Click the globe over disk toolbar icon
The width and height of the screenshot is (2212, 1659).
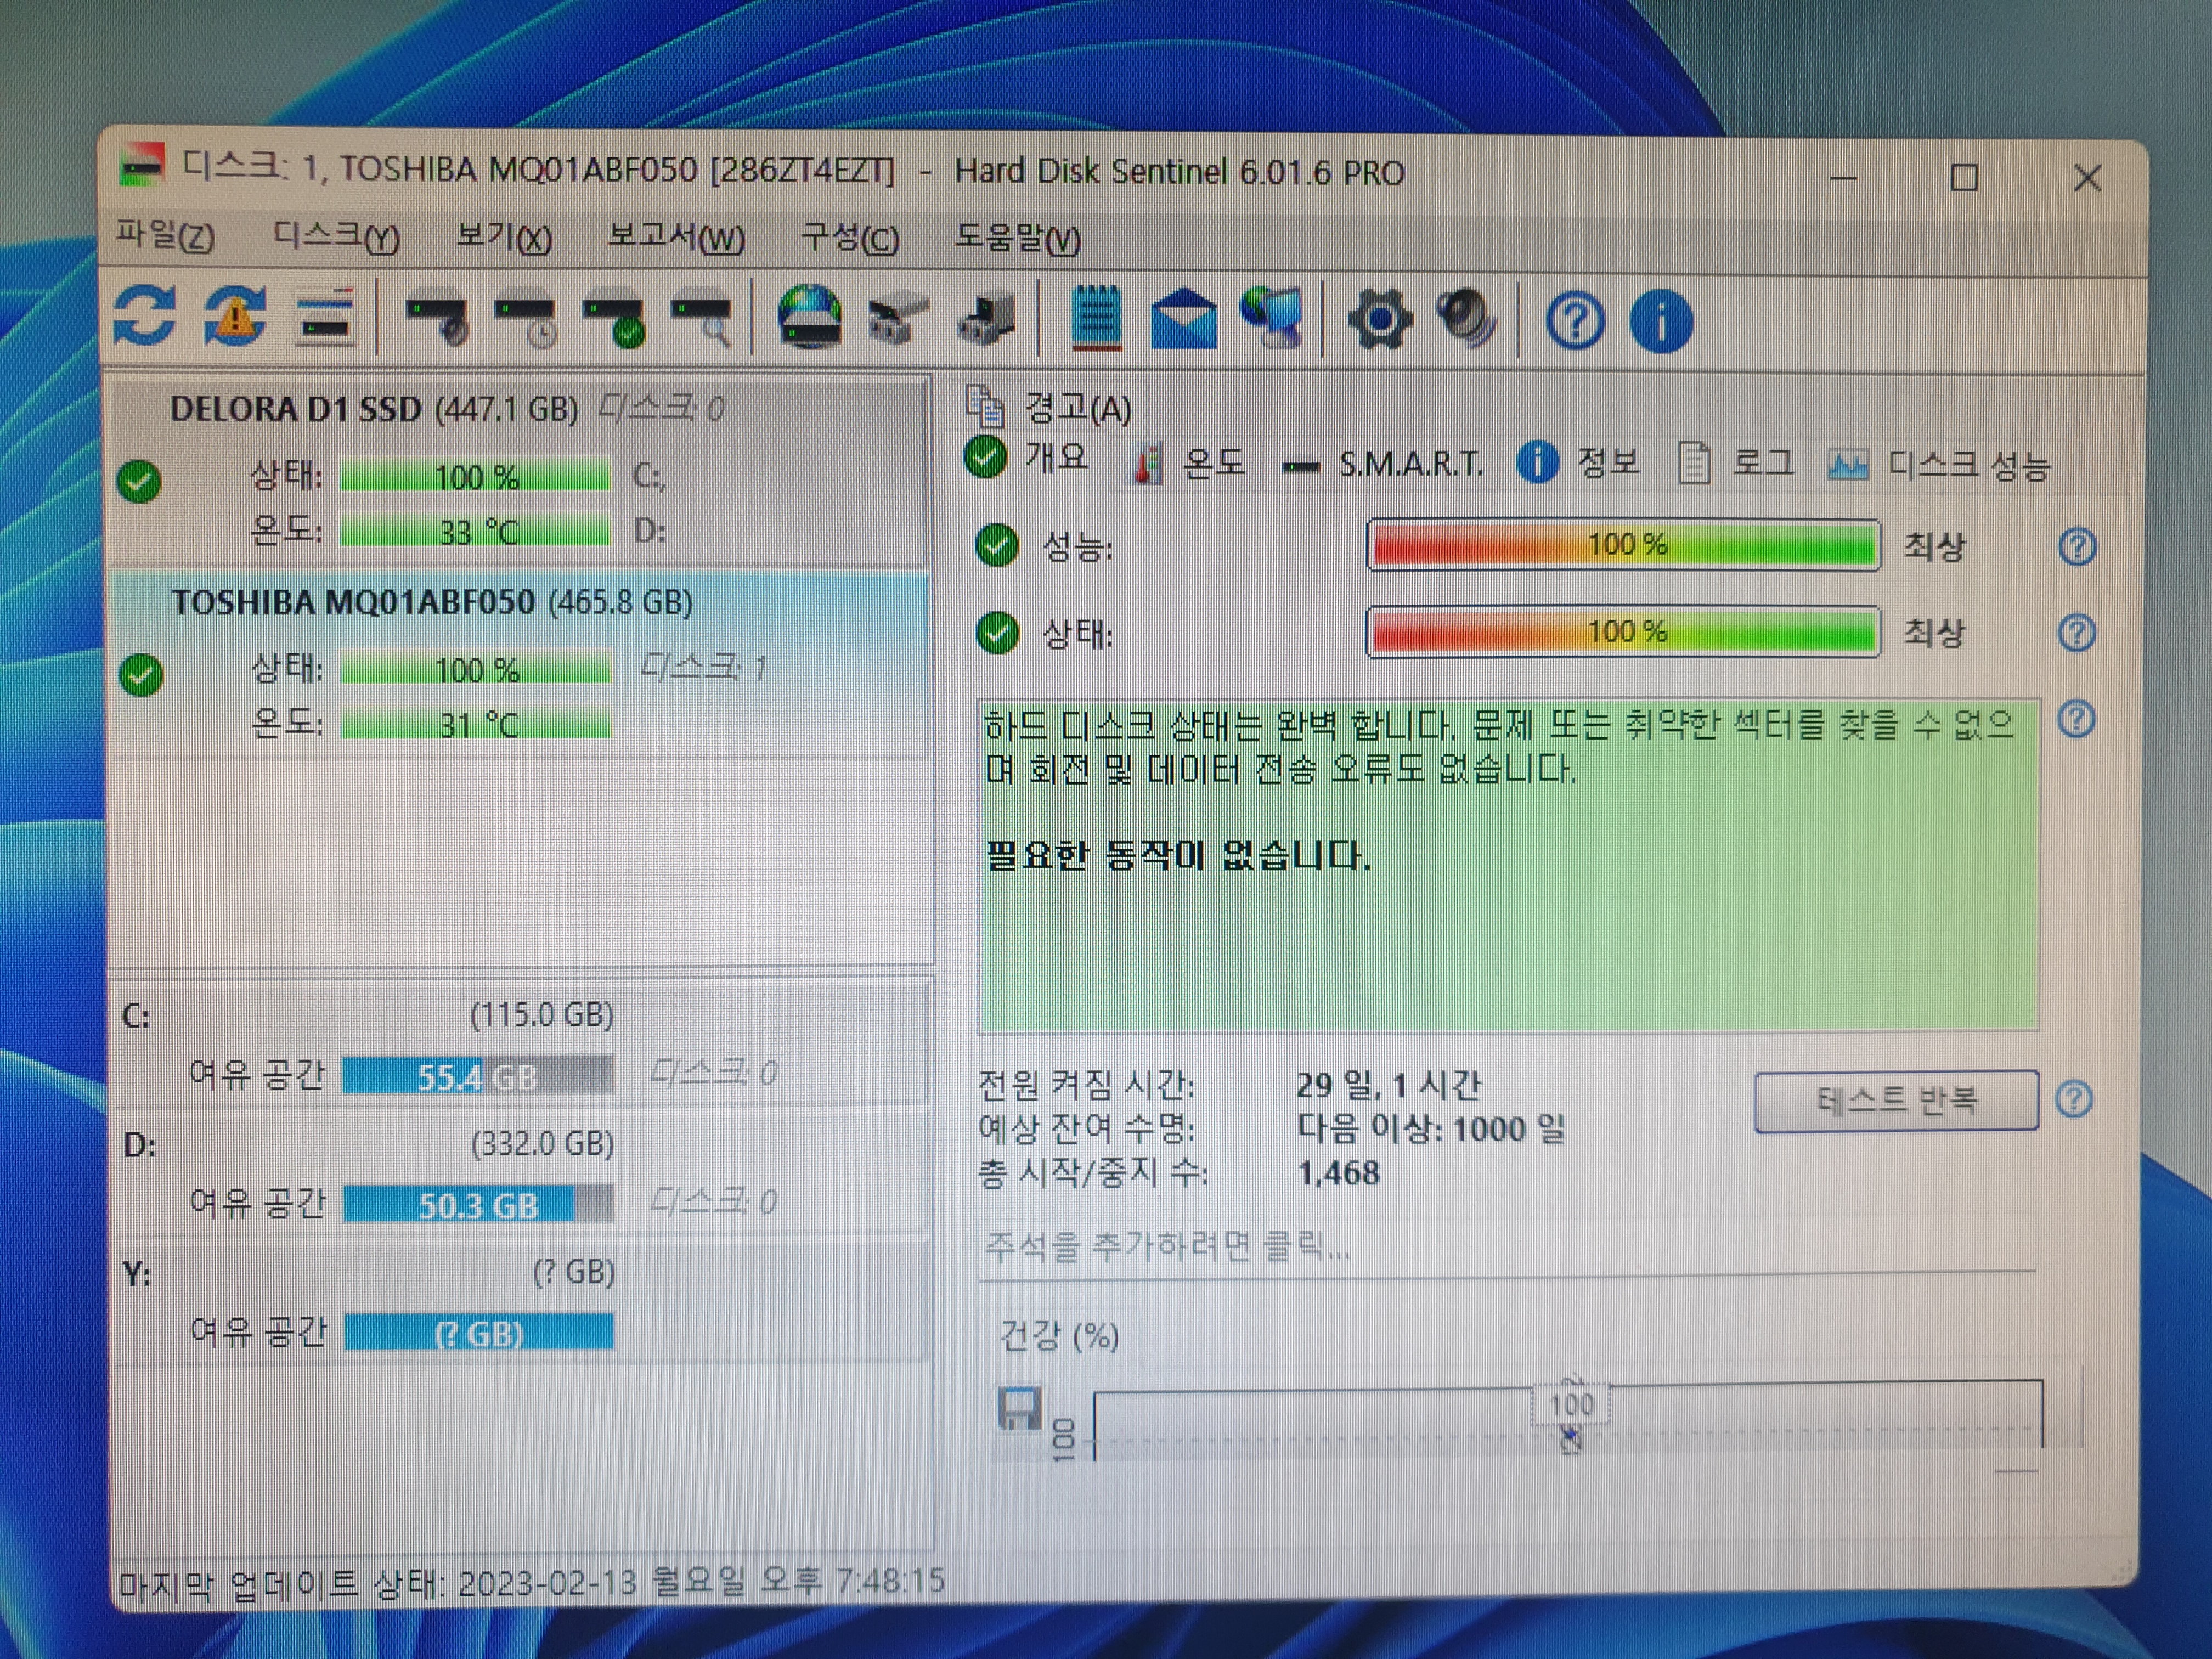pos(810,317)
